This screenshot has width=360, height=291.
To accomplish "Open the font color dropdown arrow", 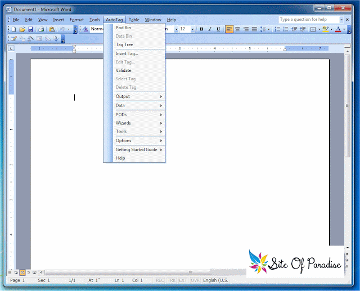I will tap(344, 29).
